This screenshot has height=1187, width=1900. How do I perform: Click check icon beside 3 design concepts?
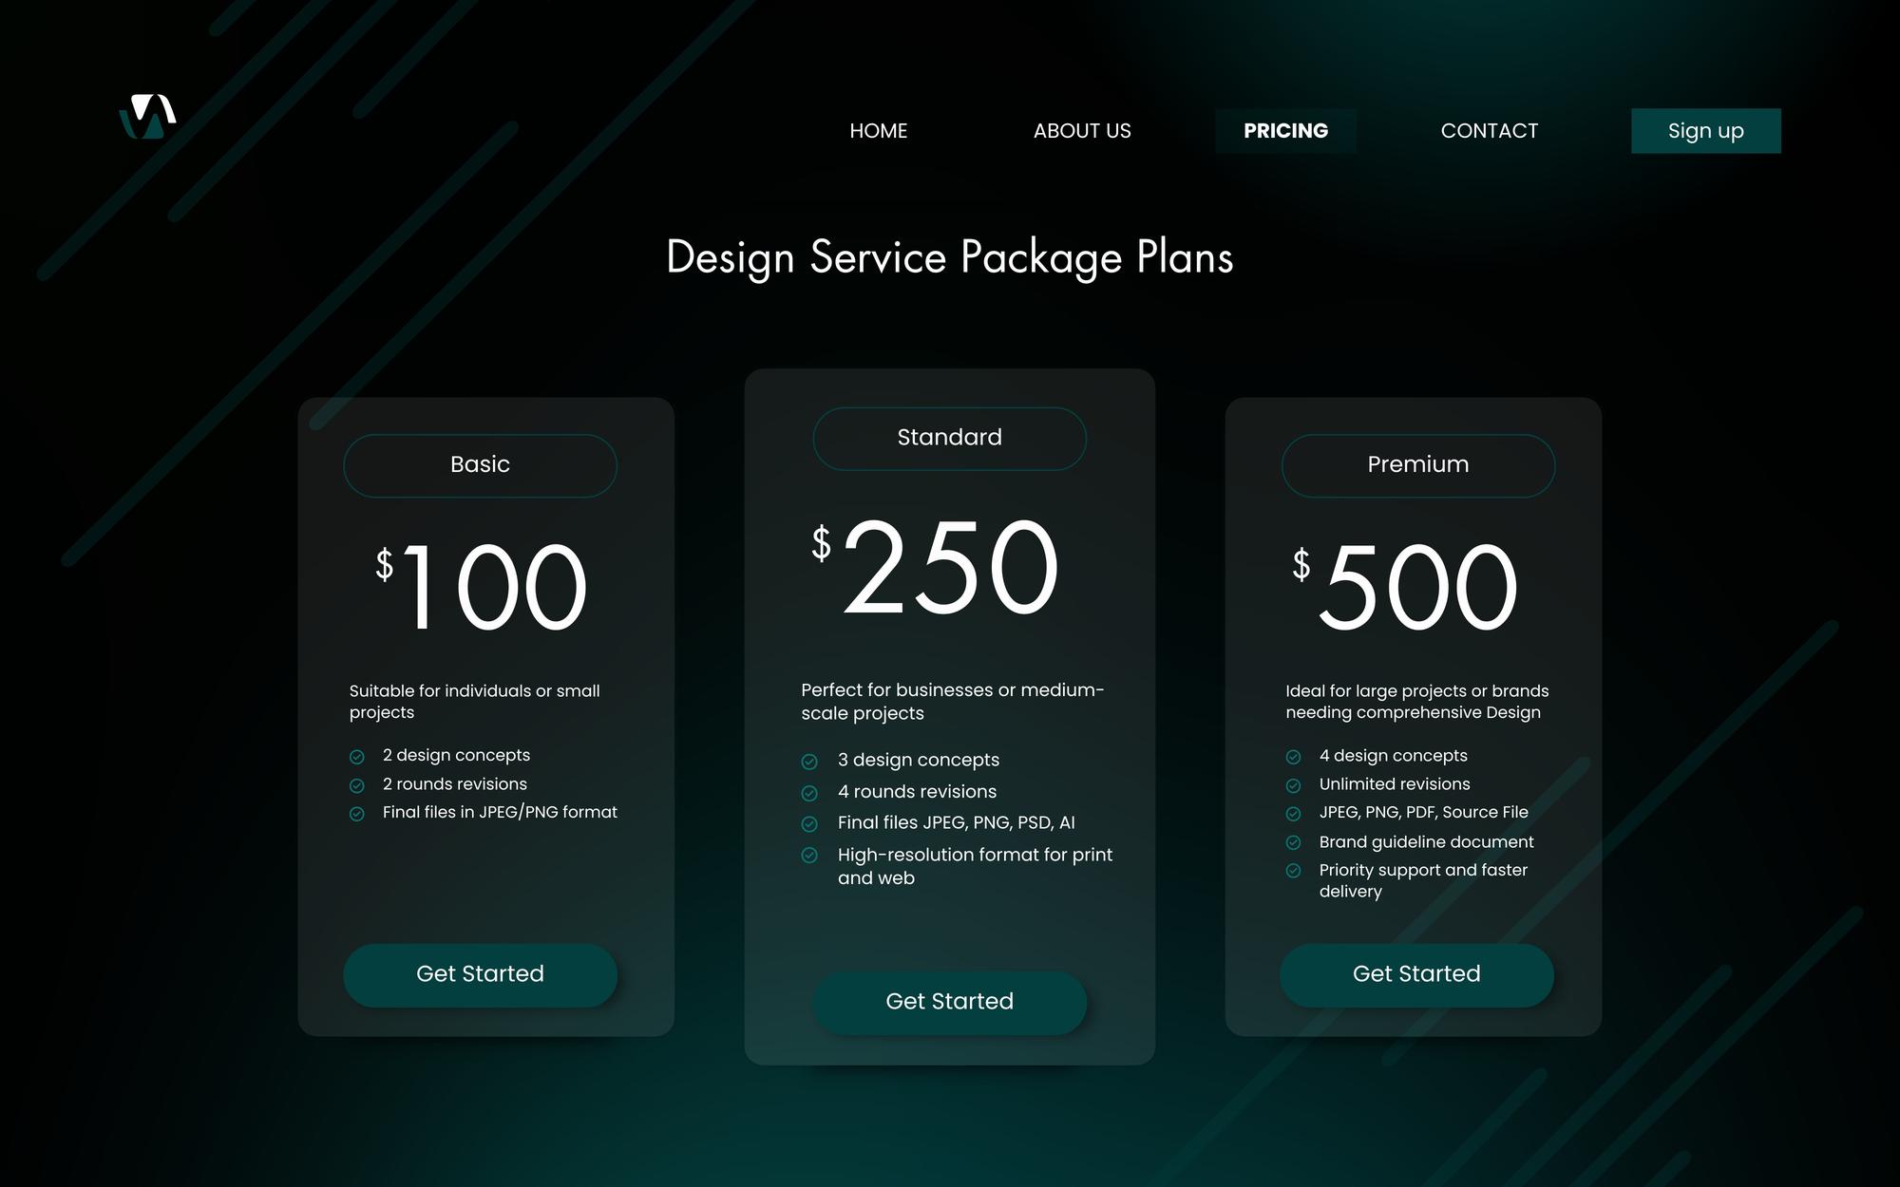(809, 762)
